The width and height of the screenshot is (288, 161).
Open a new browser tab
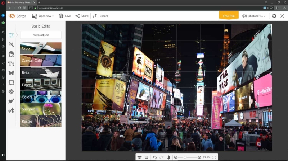[x=39, y=3]
